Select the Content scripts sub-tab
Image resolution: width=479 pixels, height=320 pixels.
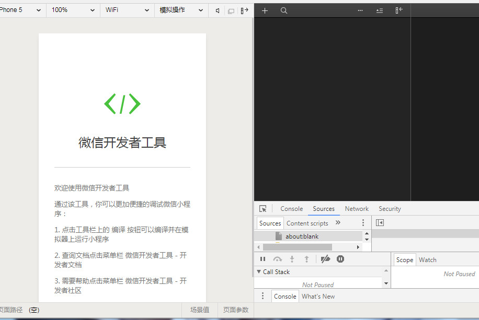tap(307, 223)
